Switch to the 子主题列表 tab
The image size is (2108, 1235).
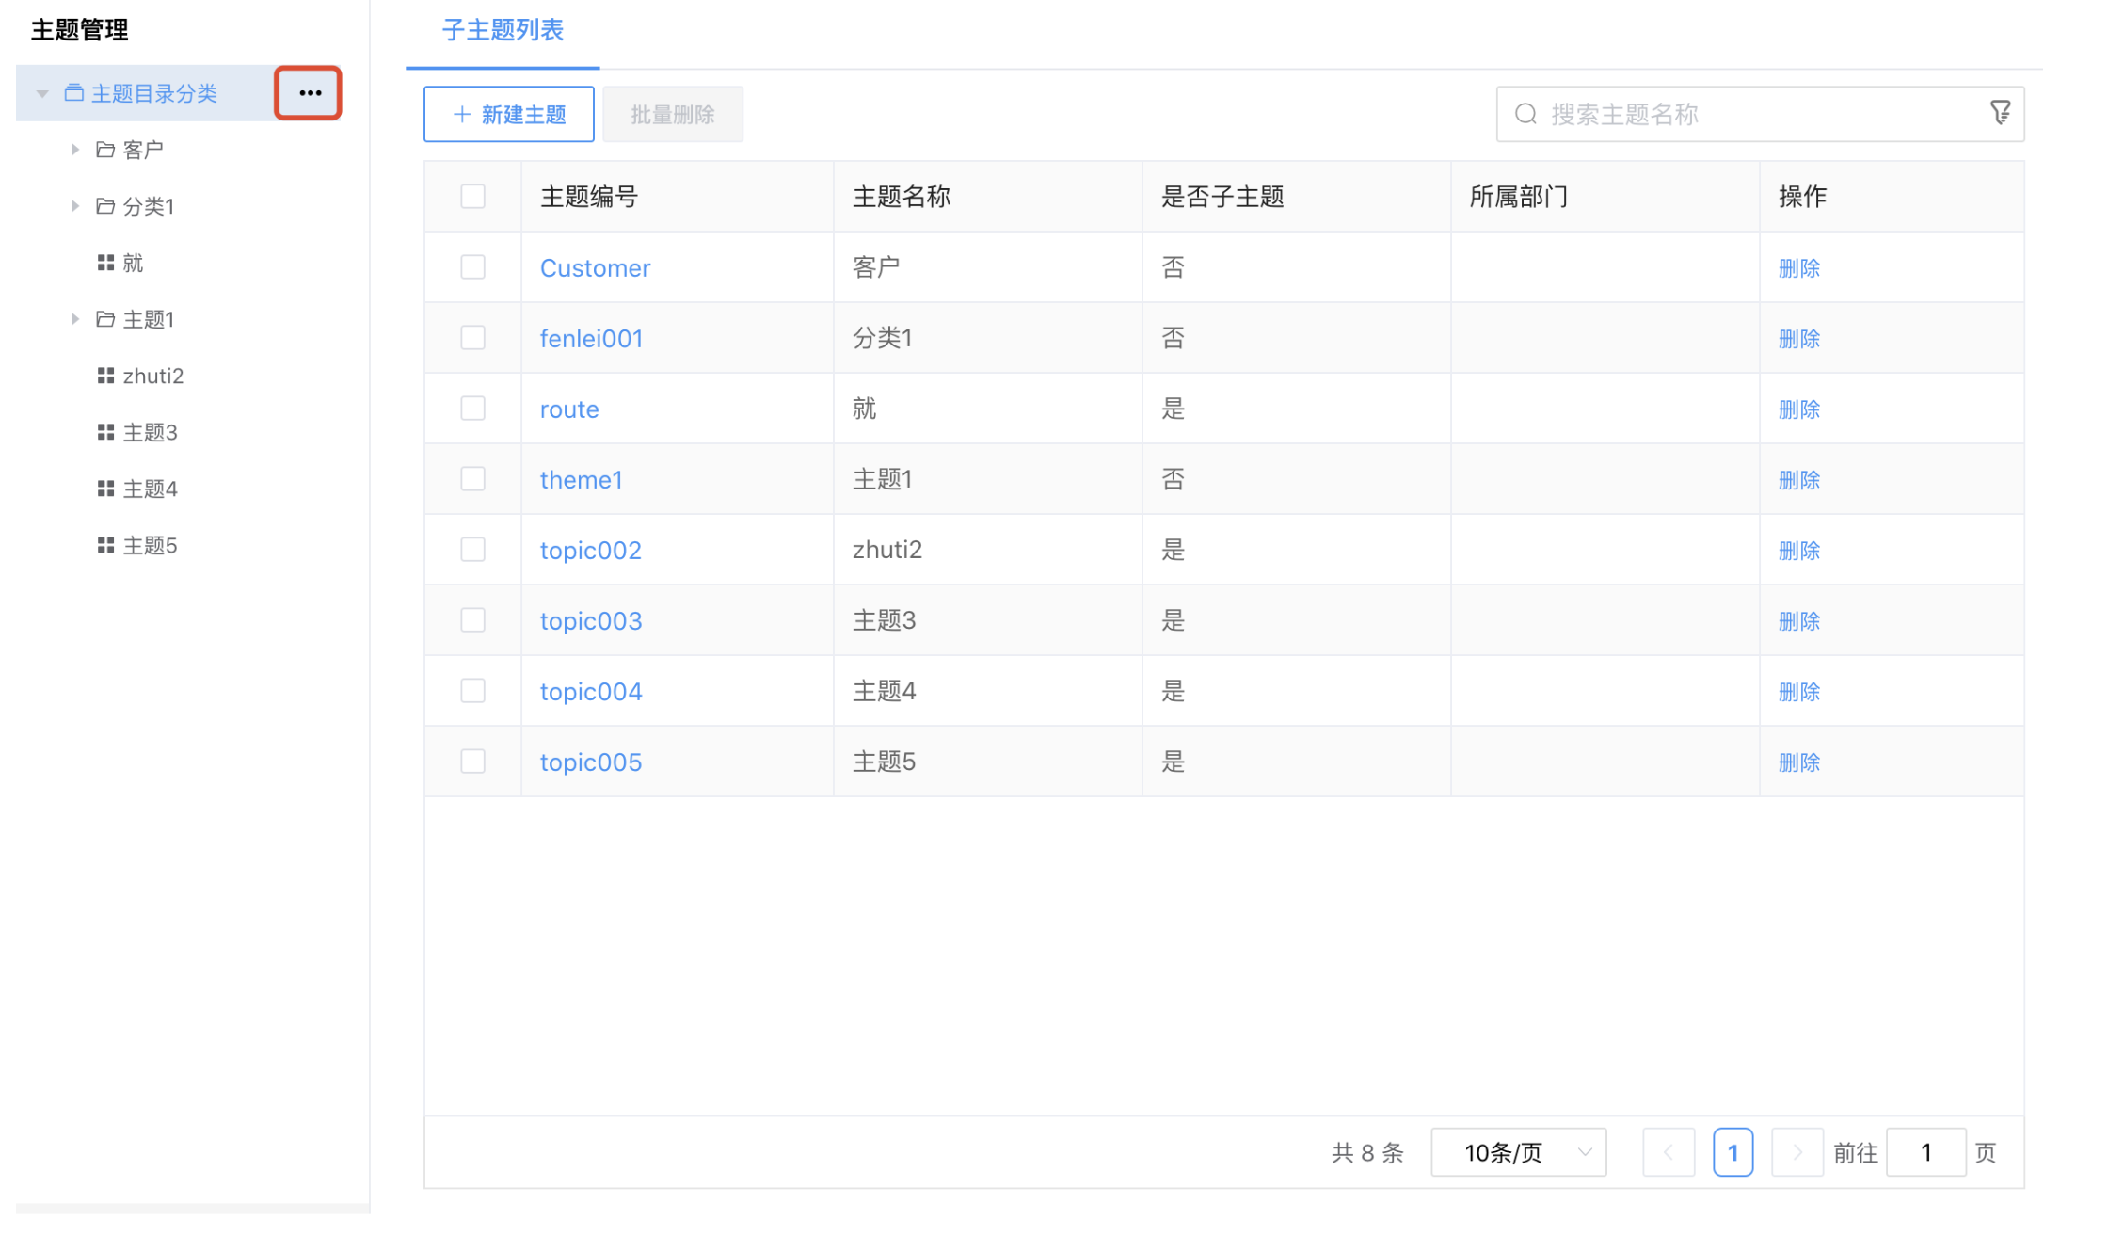(x=503, y=30)
